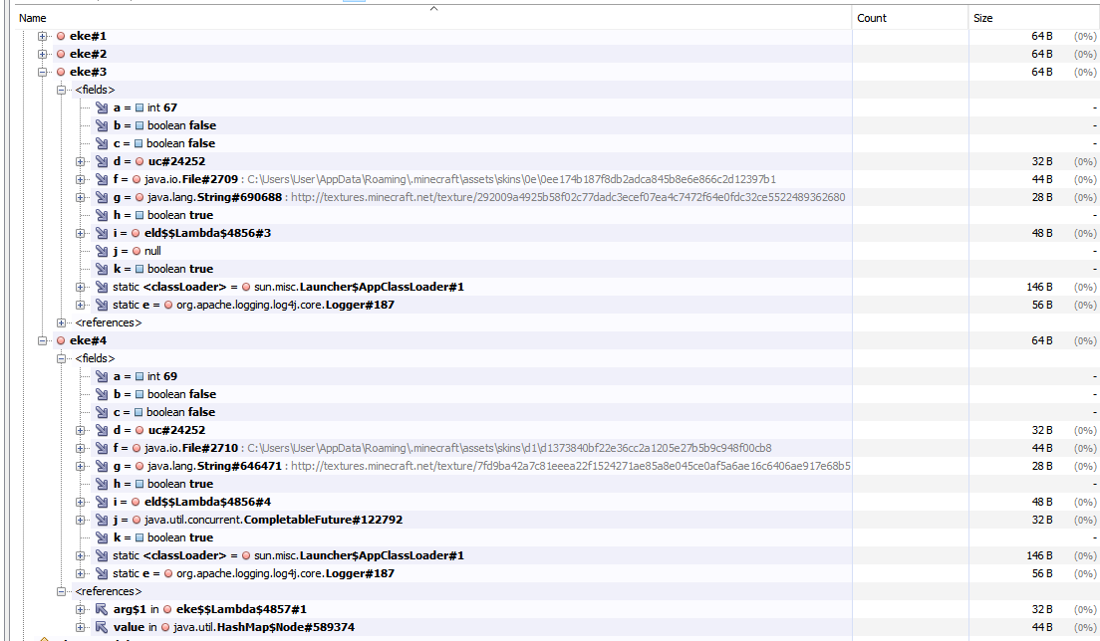1100x641 pixels.
Task: Sort by the Name column header
Action: [33, 18]
